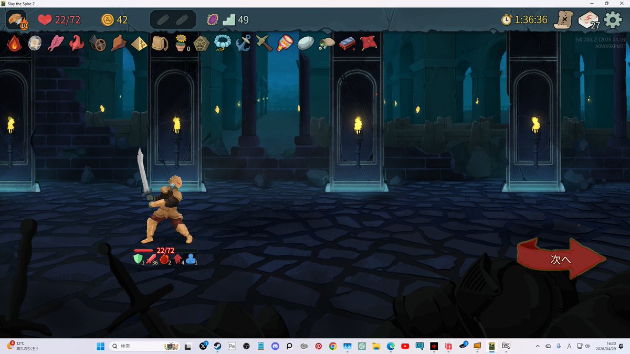Open Google Chrome from the taskbar
Viewport: 630px width, 354px height.
[x=333, y=346]
